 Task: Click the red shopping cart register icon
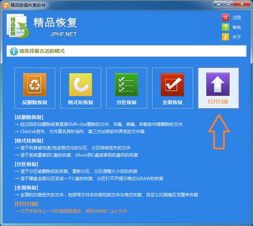click(x=226, y=17)
